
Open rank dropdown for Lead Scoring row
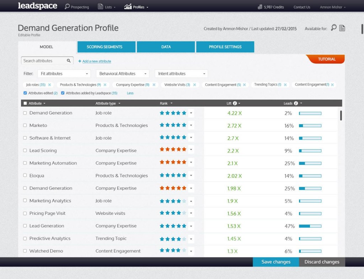pyautogui.click(x=191, y=150)
